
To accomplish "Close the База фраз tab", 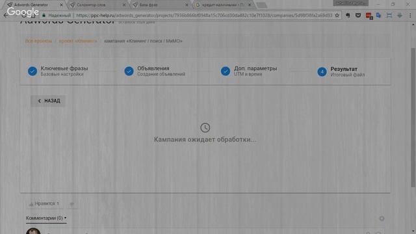I will pyautogui.click(x=187, y=5).
